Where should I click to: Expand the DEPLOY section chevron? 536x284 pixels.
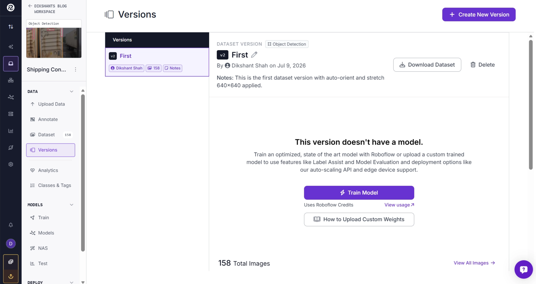point(71,282)
